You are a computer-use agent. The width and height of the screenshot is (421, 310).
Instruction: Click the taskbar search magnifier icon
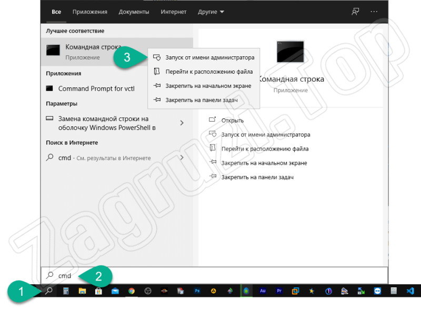tap(49, 291)
